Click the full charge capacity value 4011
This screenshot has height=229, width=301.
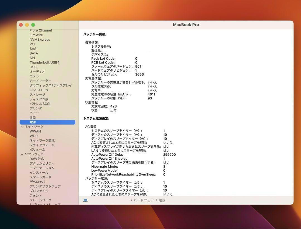tap(151, 94)
